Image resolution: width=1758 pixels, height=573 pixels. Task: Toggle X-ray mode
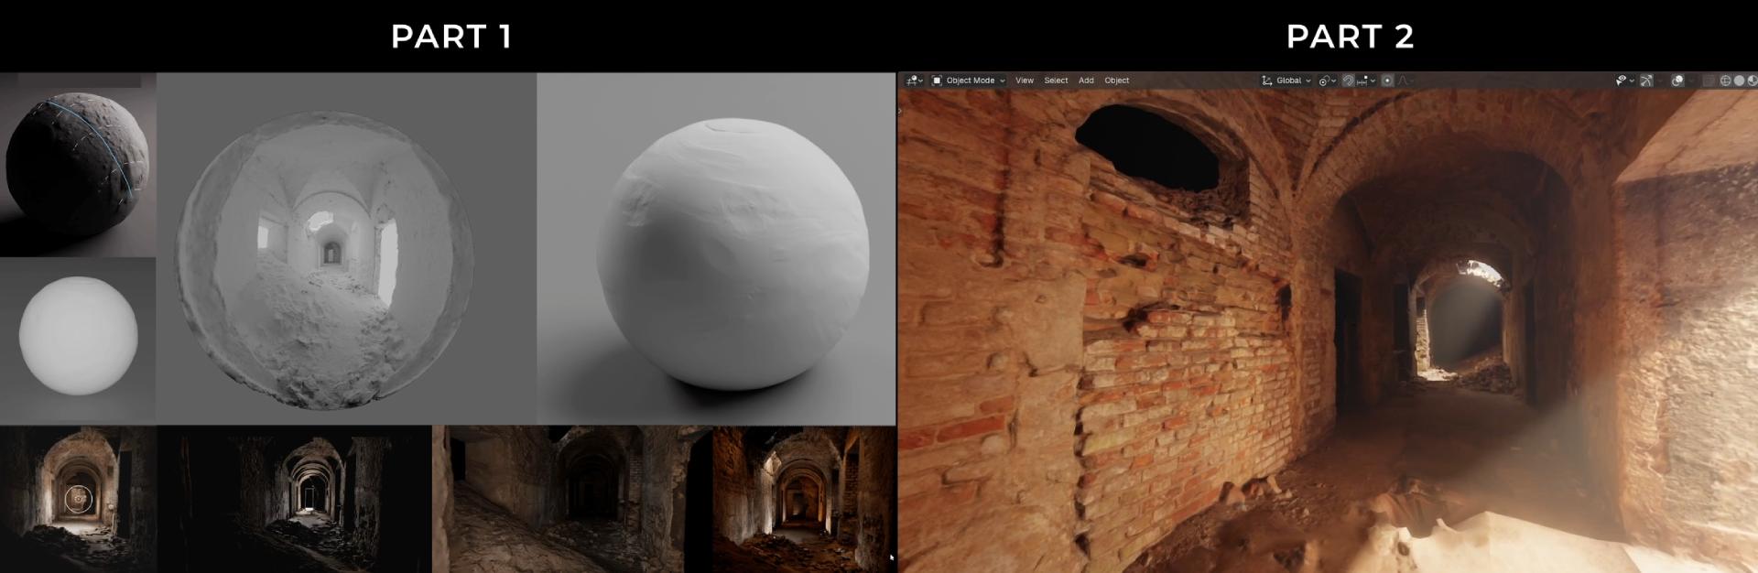coord(1709,81)
